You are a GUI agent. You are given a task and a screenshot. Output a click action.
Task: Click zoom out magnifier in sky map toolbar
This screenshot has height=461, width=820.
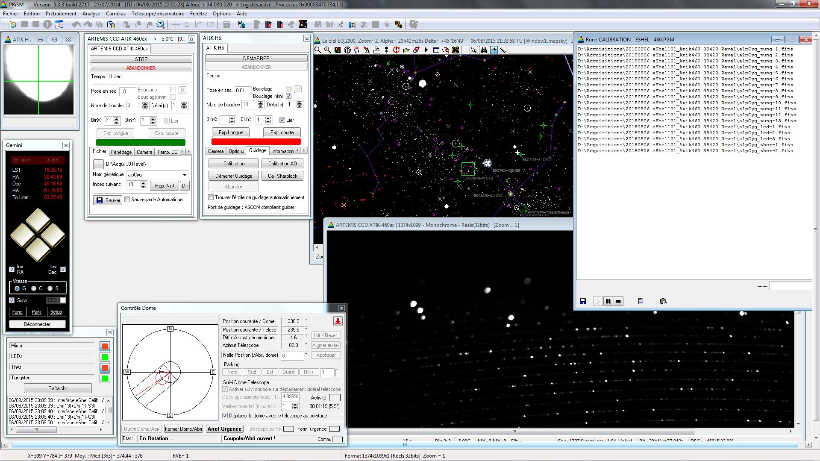click(x=318, y=50)
